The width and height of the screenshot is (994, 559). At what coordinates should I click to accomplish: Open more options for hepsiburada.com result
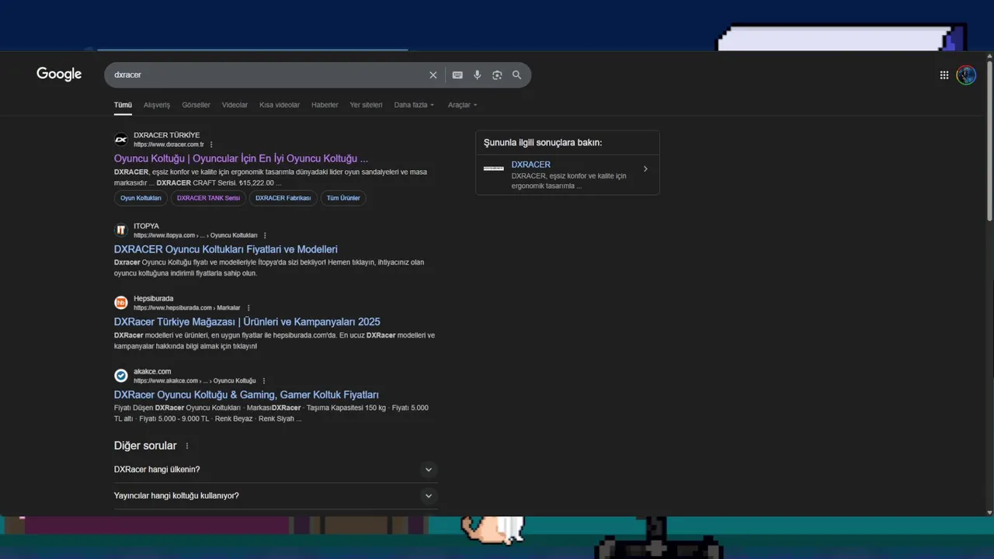tap(248, 308)
